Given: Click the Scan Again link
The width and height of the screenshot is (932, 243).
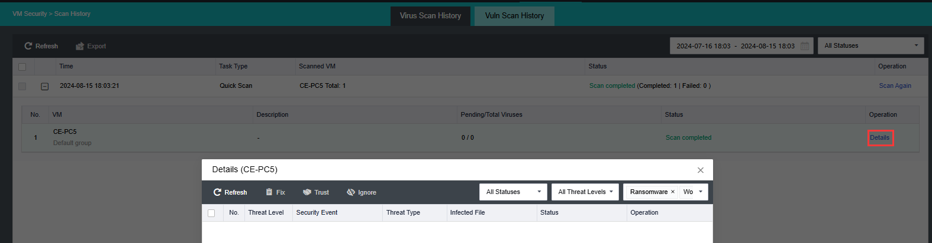Looking at the screenshot, I should pos(895,86).
